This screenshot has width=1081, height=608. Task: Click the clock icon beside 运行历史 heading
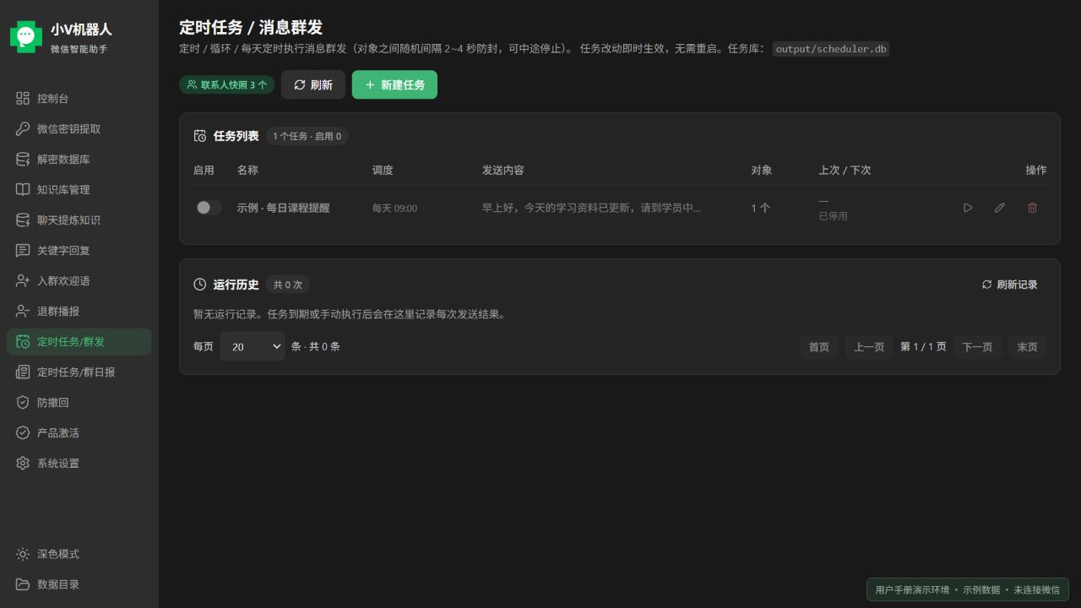pos(200,285)
